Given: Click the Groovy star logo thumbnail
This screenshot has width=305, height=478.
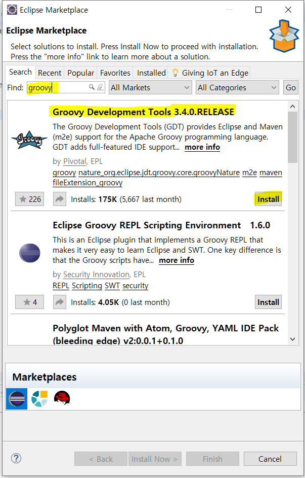Looking at the screenshot, I should [29, 140].
